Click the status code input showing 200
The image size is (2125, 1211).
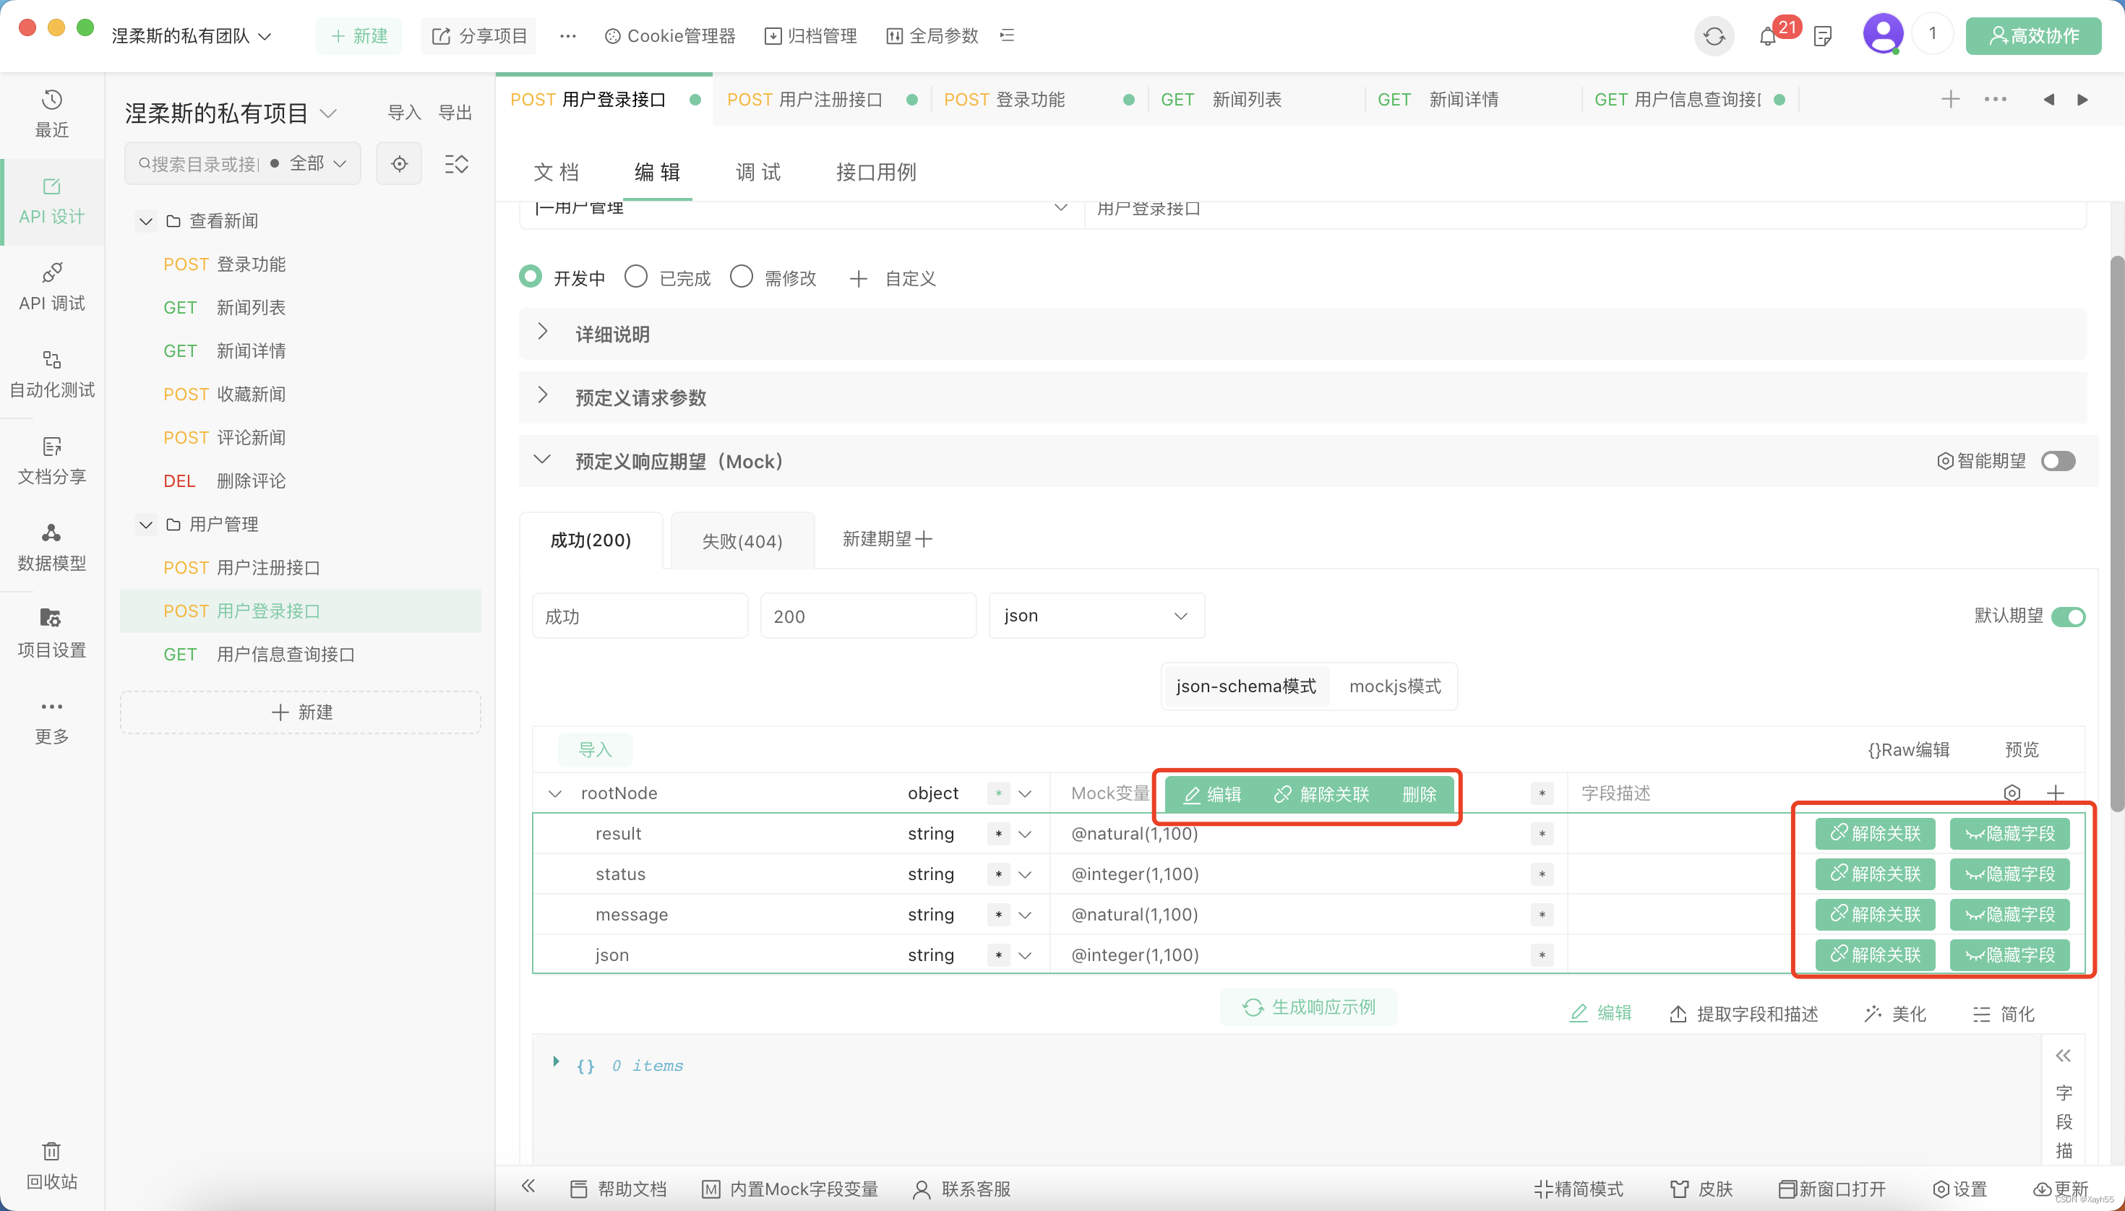click(x=868, y=616)
